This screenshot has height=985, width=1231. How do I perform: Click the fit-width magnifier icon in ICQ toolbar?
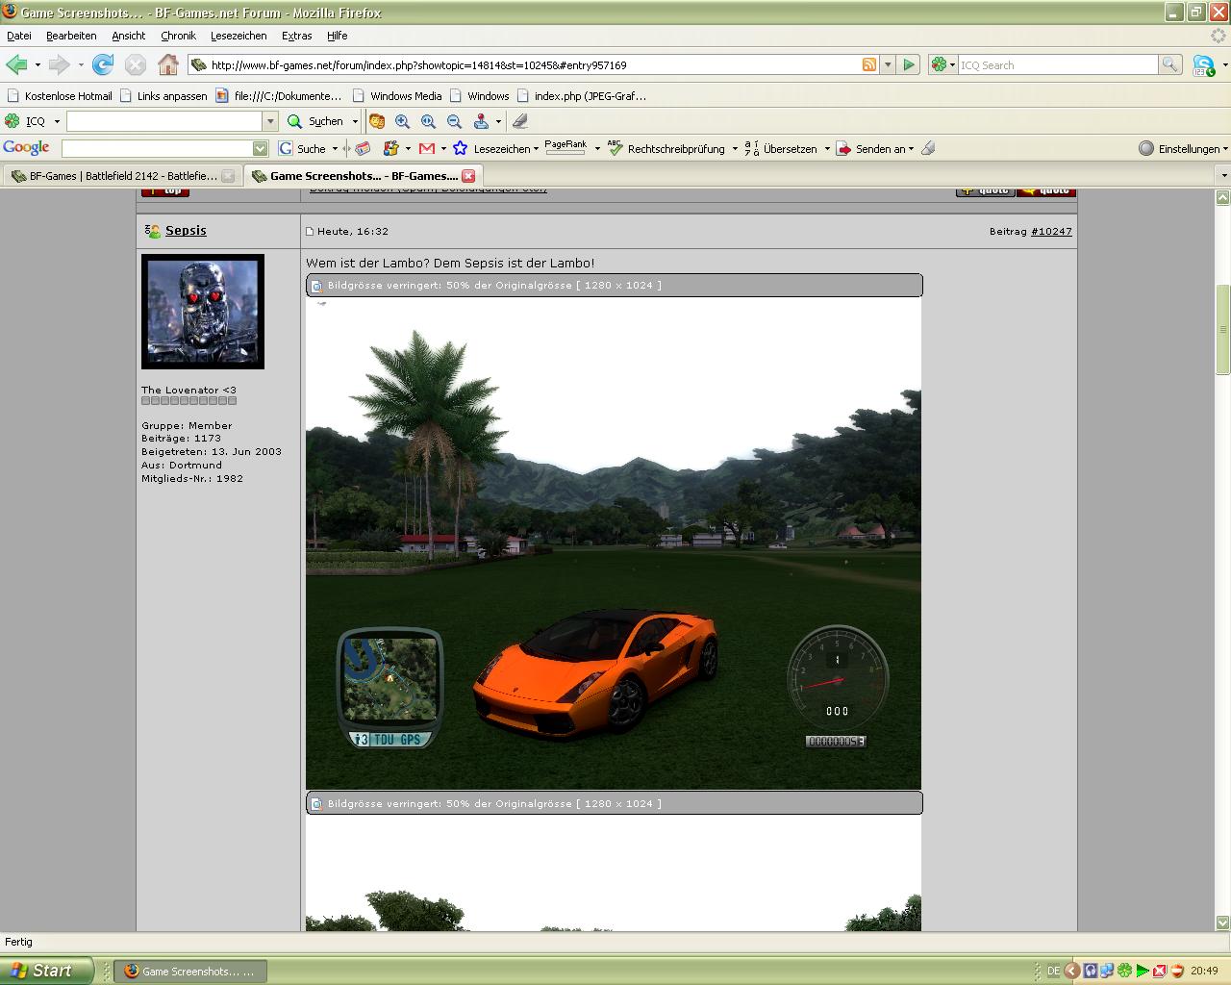coord(428,121)
